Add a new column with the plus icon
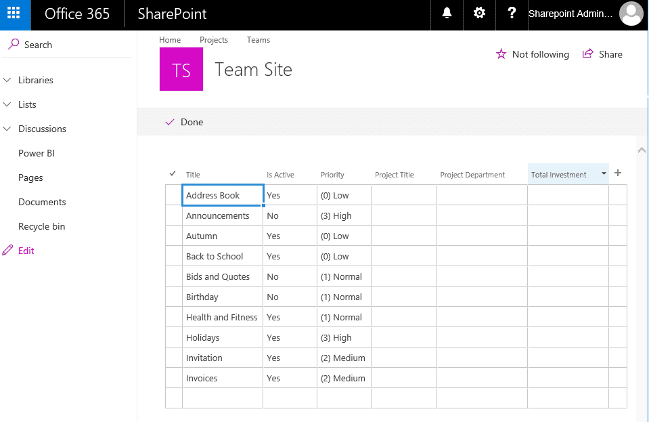Screen dimensions: 649x422 point(617,173)
